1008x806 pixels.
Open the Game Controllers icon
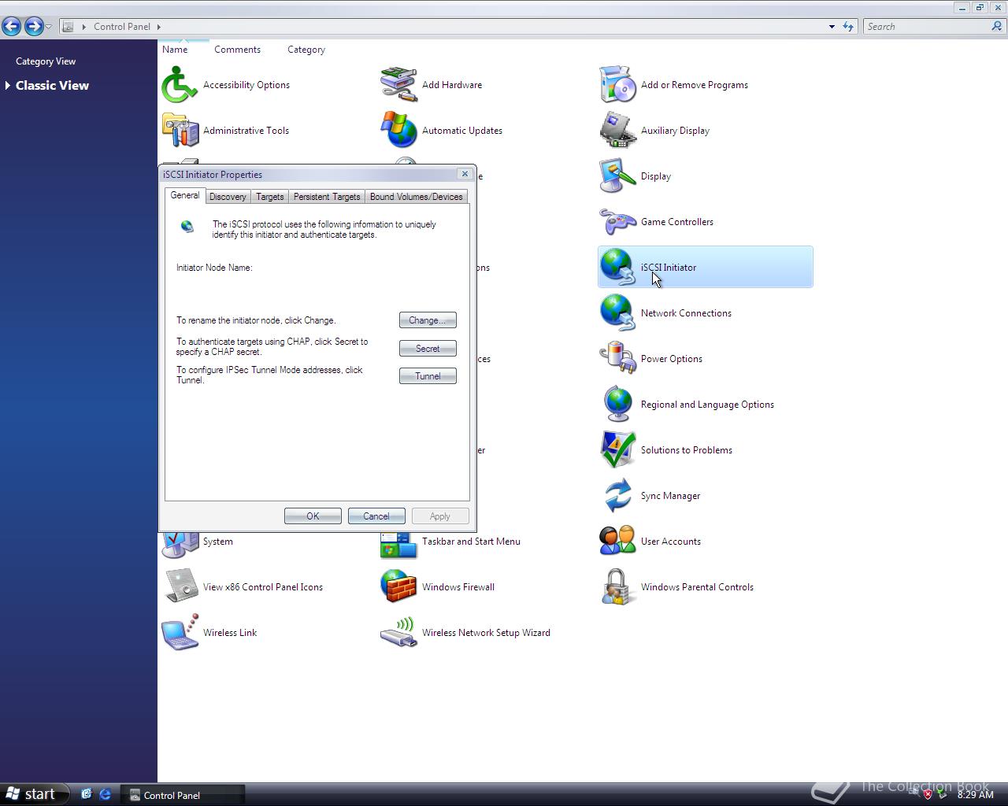point(617,222)
